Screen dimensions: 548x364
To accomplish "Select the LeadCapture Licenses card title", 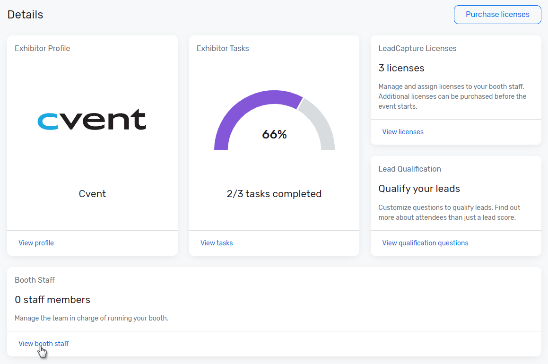I will click(x=418, y=48).
